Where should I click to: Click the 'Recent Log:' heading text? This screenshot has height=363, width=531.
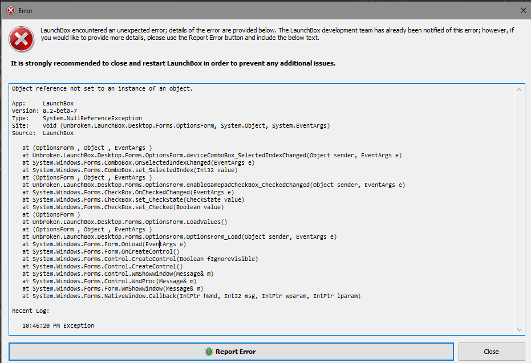point(31,311)
